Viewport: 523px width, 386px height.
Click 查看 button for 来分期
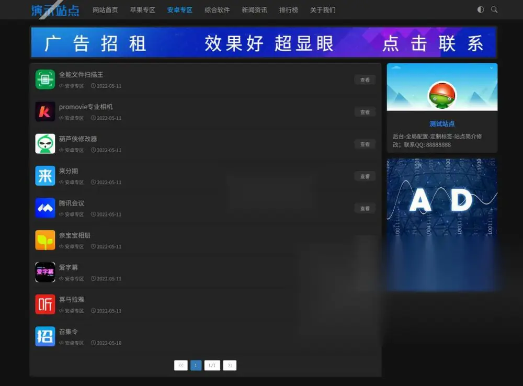coord(365,176)
